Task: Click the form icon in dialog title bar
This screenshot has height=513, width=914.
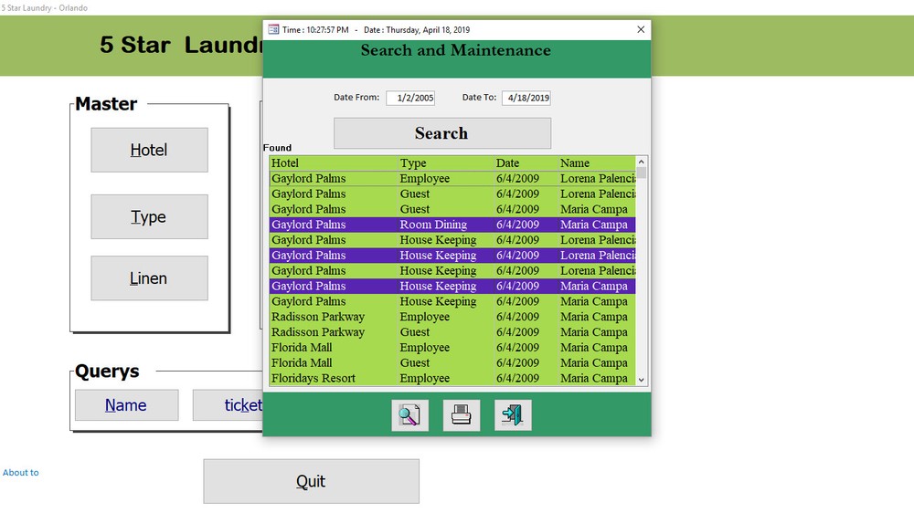Action: (x=273, y=30)
